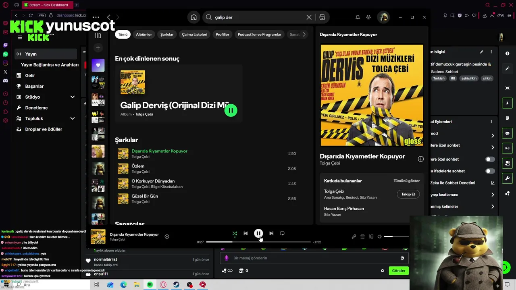Open connect to a device icon
The height and width of the screenshot is (290, 516).
click(371, 236)
